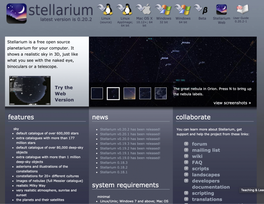Click the arrow icon beside mailing list
Viewport: 264px width, 204px height.
186,150
